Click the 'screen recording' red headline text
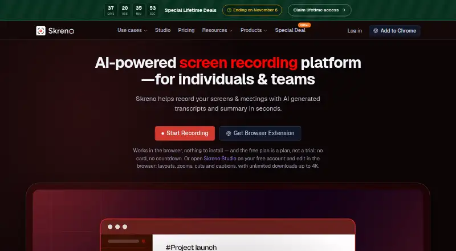This screenshot has height=251, width=456. pyautogui.click(x=238, y=63)
